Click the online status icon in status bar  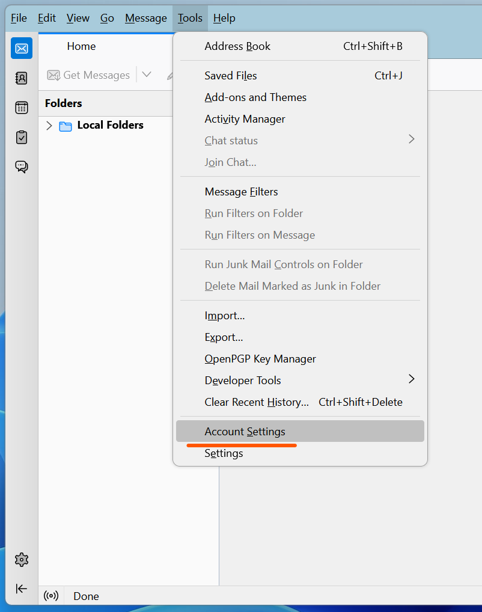51,596
